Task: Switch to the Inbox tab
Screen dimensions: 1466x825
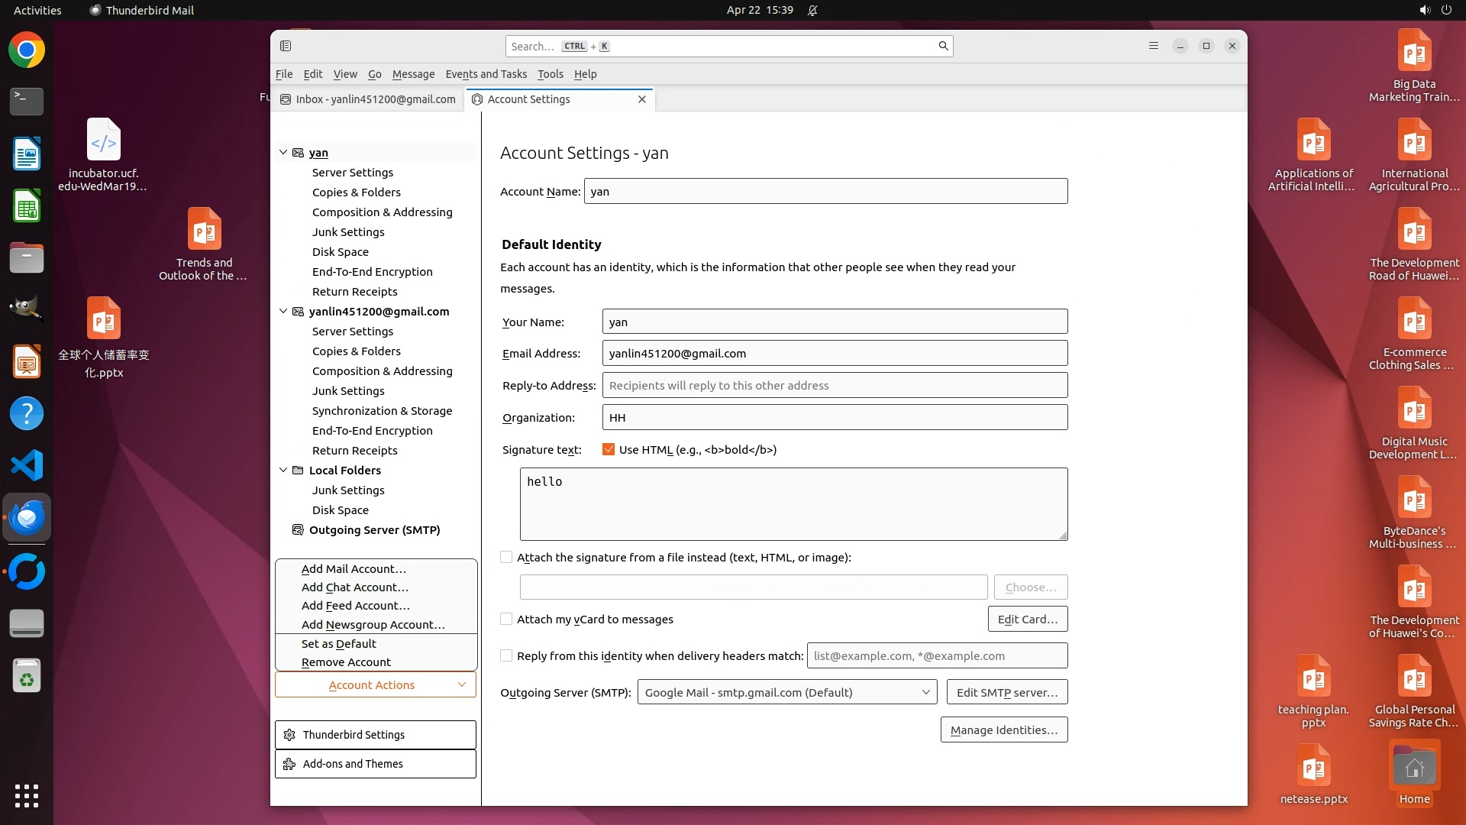Action: (x=368, y=99)
